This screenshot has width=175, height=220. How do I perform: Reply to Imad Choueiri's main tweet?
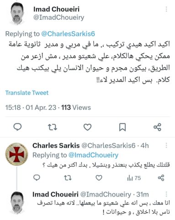(17, 127)
